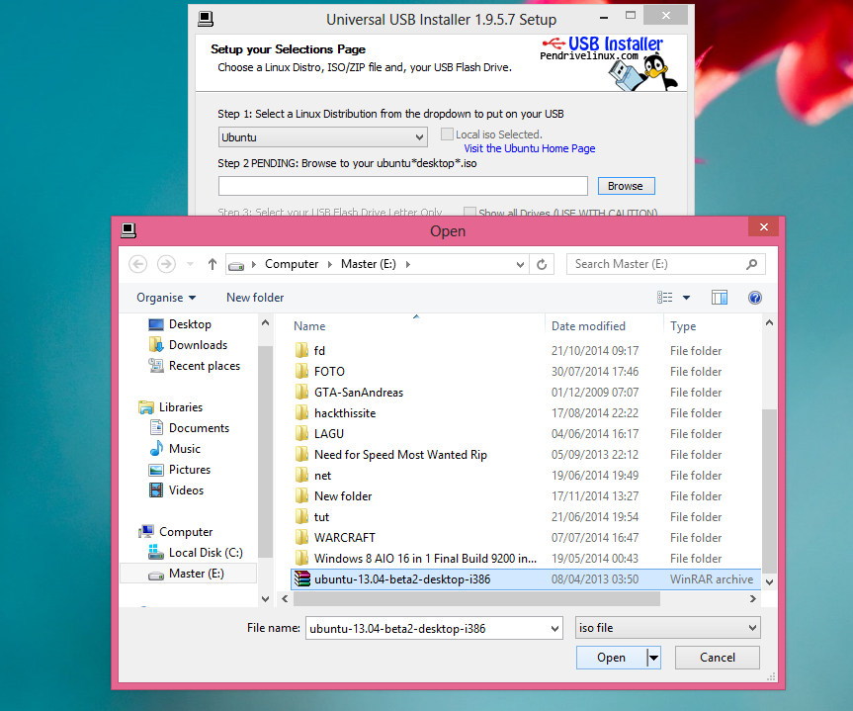Screen dimensions: 853x711
Task: Click the Desktop icon in navigation pane
Action: coord(156,324)
